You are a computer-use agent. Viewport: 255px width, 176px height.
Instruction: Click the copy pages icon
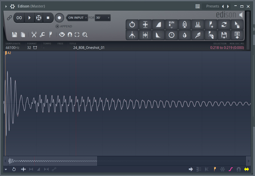pyautogui.click(x=23, y=35)
